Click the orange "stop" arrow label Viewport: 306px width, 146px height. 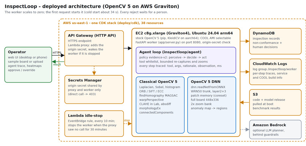tap(127, 121)
